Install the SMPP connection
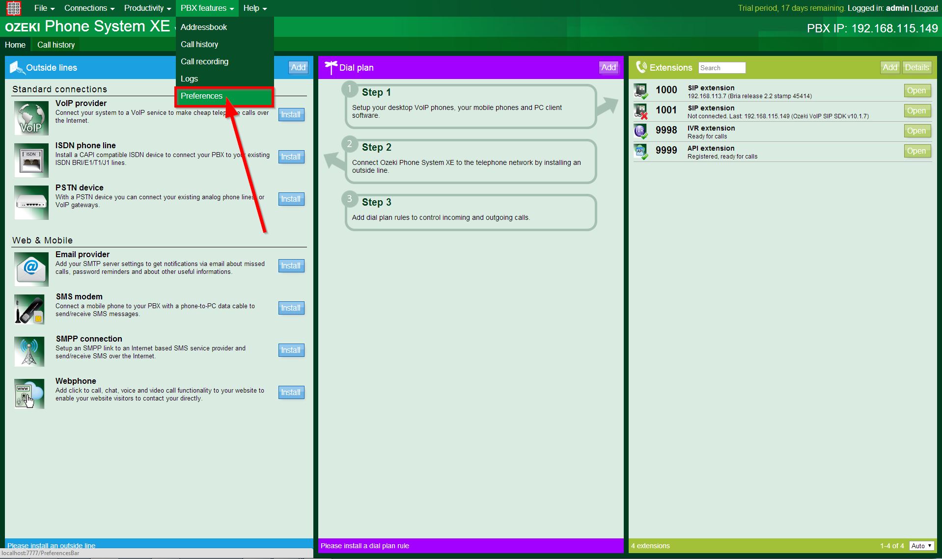This screenshot has height=559, width=942. 291,350
